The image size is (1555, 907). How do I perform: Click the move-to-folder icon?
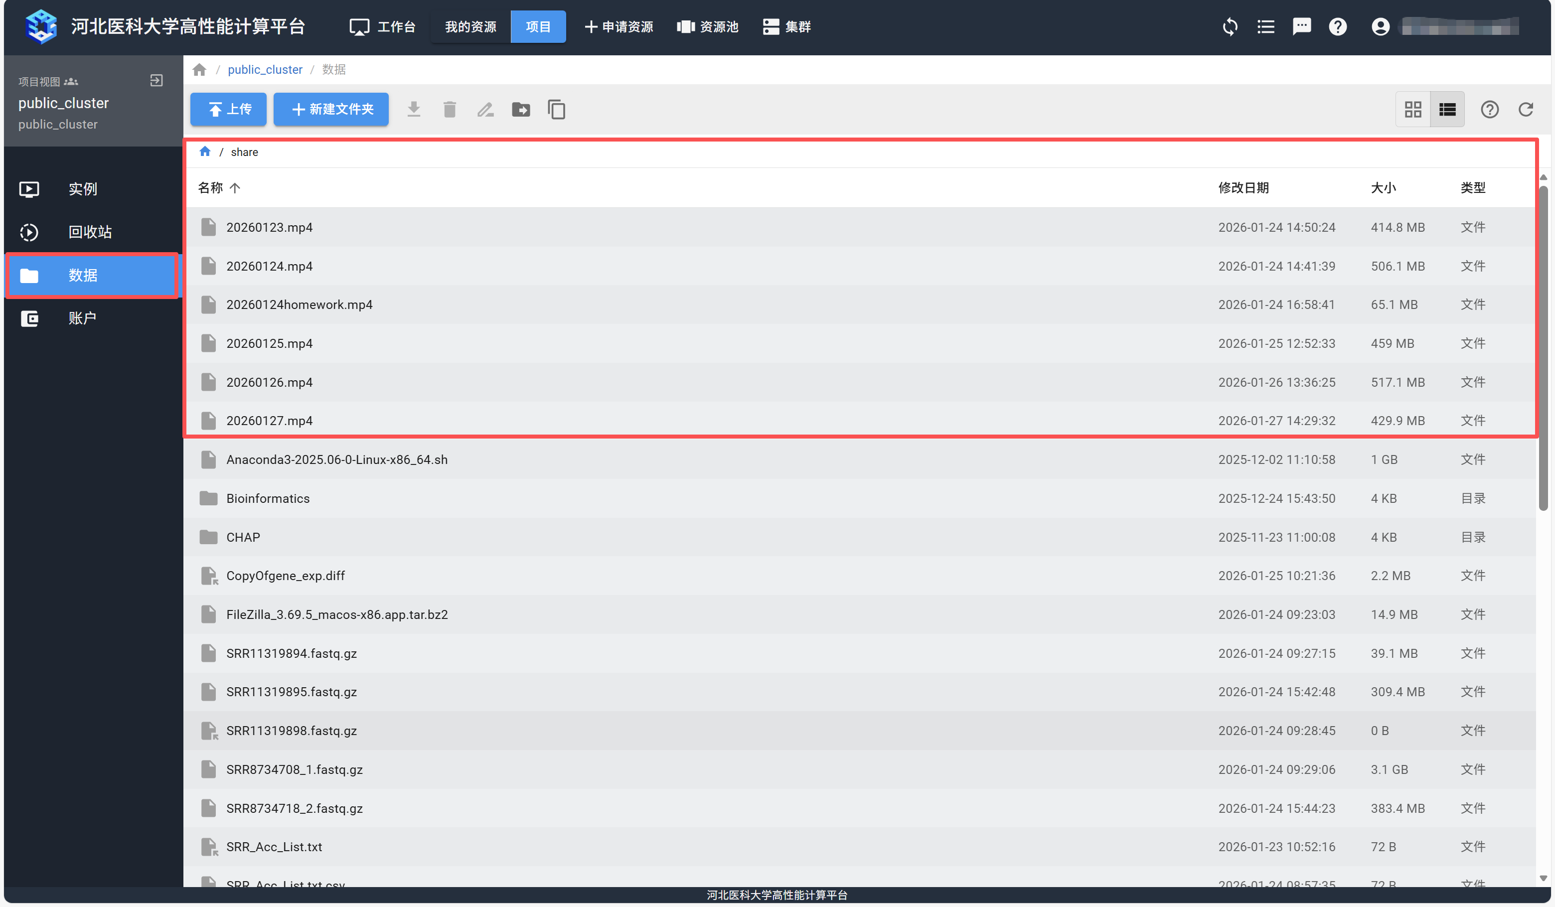click(521, 110)
